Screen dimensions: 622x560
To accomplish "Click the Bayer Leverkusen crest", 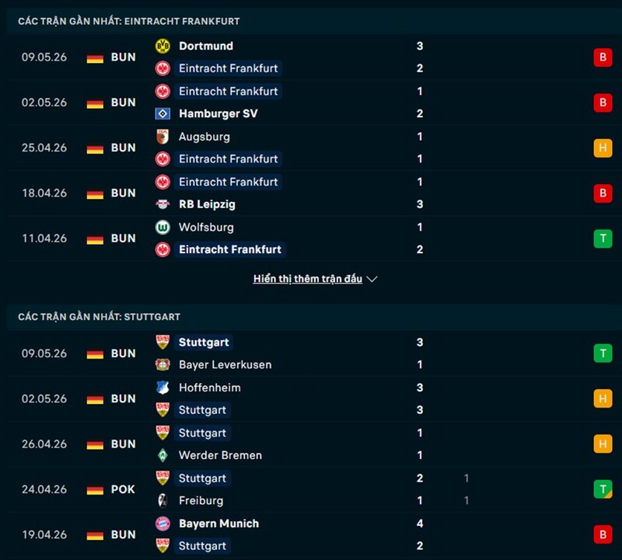I will (x=162, y=364).
